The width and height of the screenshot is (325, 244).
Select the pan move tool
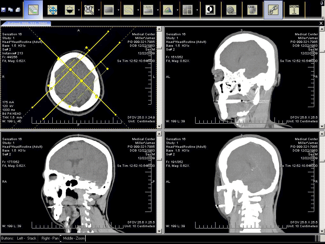52,10
